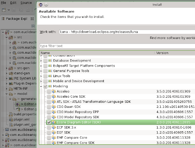Expand the Linux Tools category
The width and height of the screenshot is (195, 148).
point(41,76)
